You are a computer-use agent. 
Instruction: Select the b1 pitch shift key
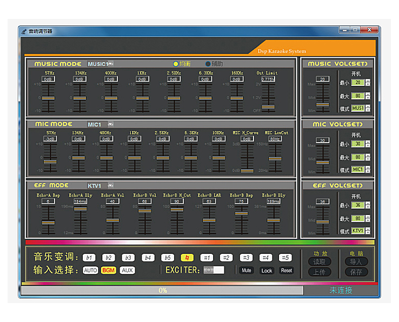pos(89,258)
